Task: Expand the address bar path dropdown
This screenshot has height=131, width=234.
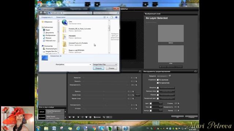Action: point(88,13)
